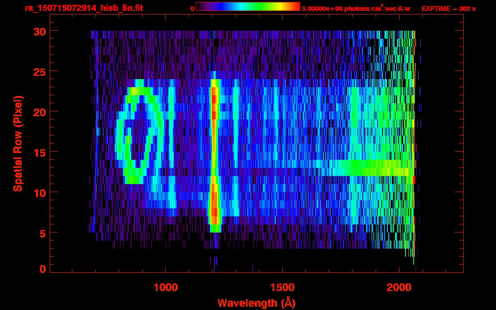Click the y-axis tick label 10
This screenshot has width=496, height=310.
pos(40,193)
